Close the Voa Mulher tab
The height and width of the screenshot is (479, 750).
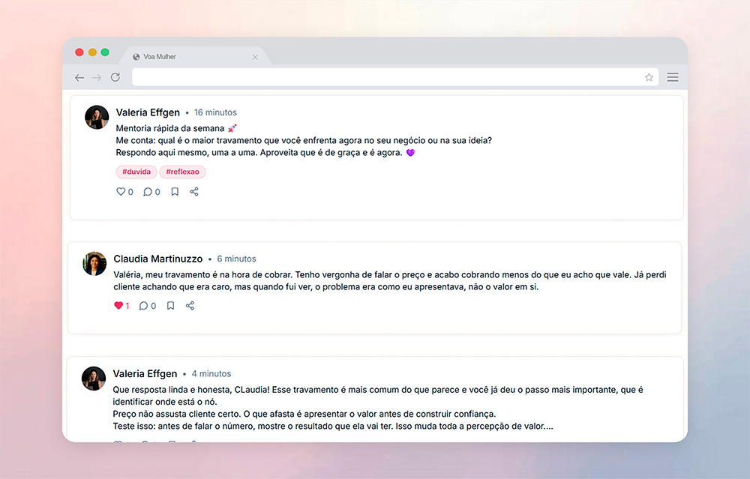(x=255, y=57)
